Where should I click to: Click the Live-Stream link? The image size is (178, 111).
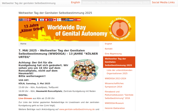click(x=25, y=98)
